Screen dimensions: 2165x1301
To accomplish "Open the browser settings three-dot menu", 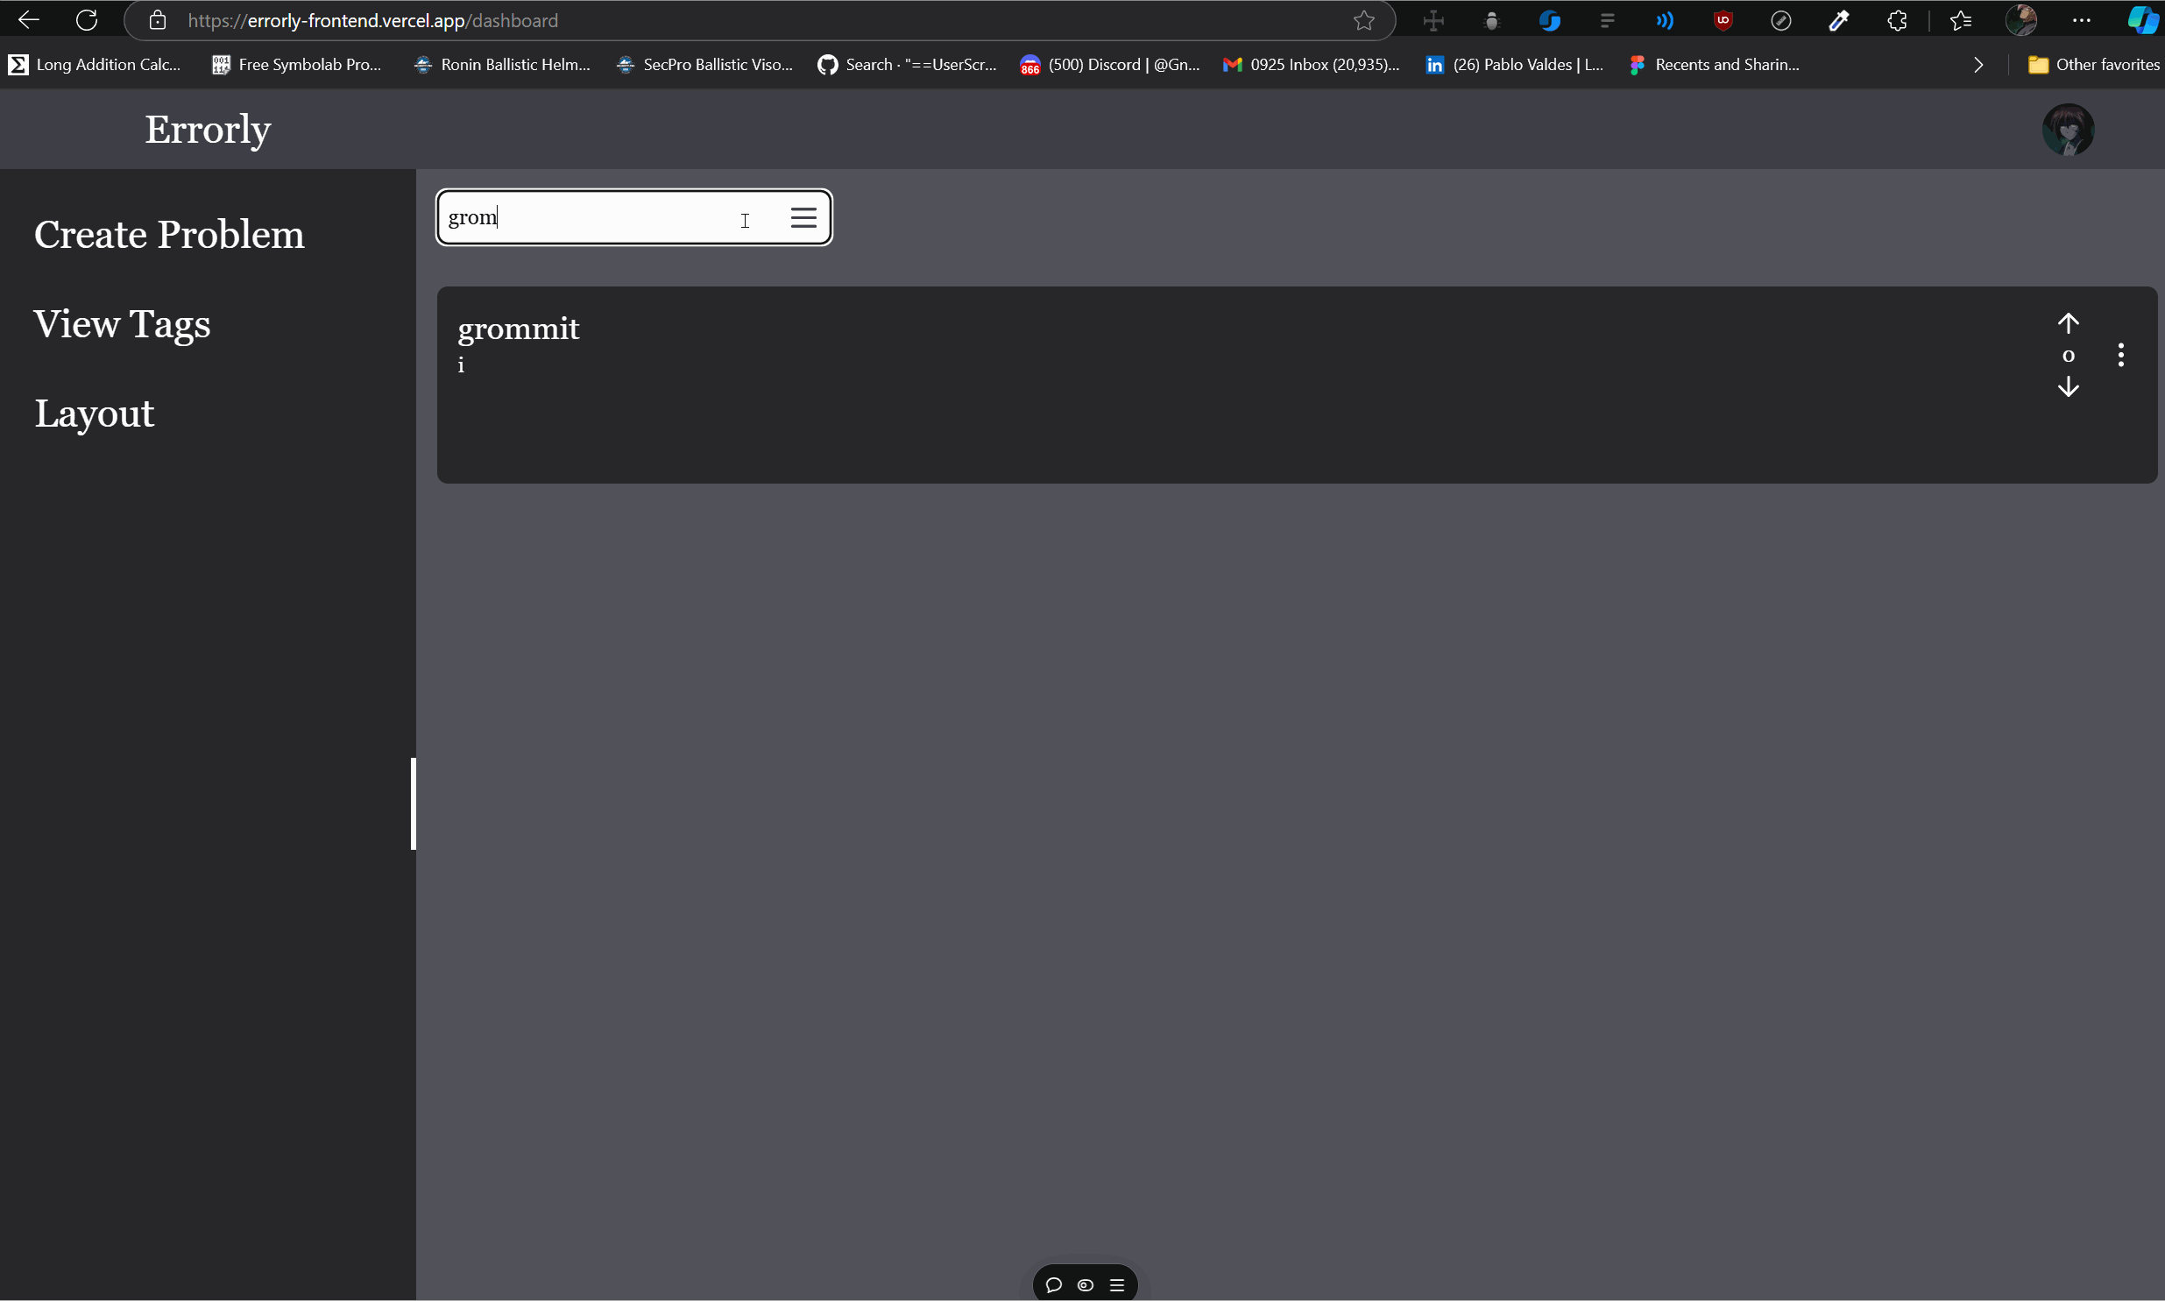I will click(2082, 19).
